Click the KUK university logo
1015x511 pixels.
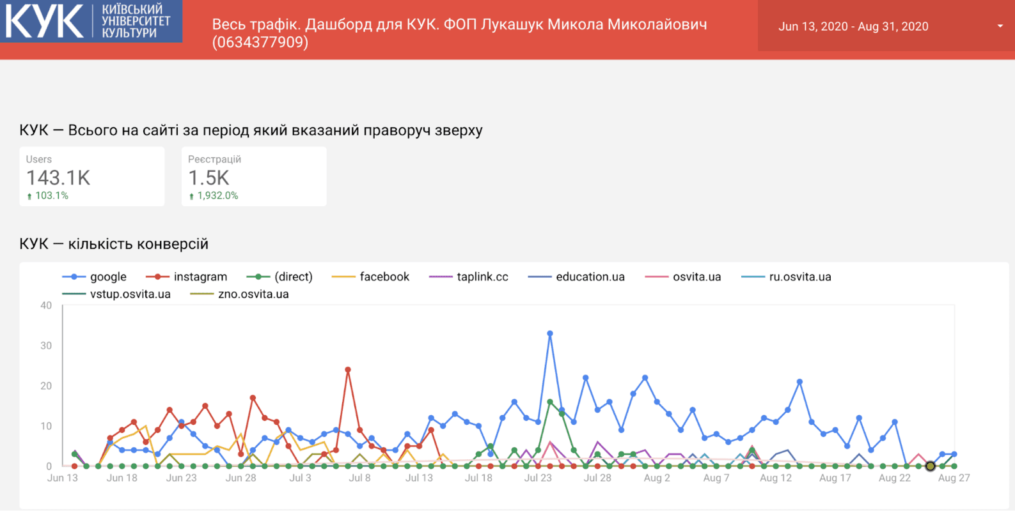[x=91, y=21]
